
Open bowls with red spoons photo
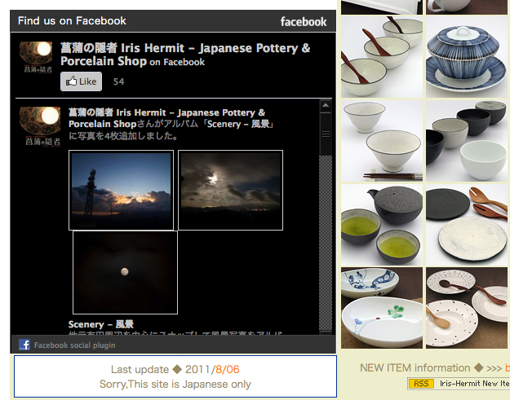tap(382, 57)
